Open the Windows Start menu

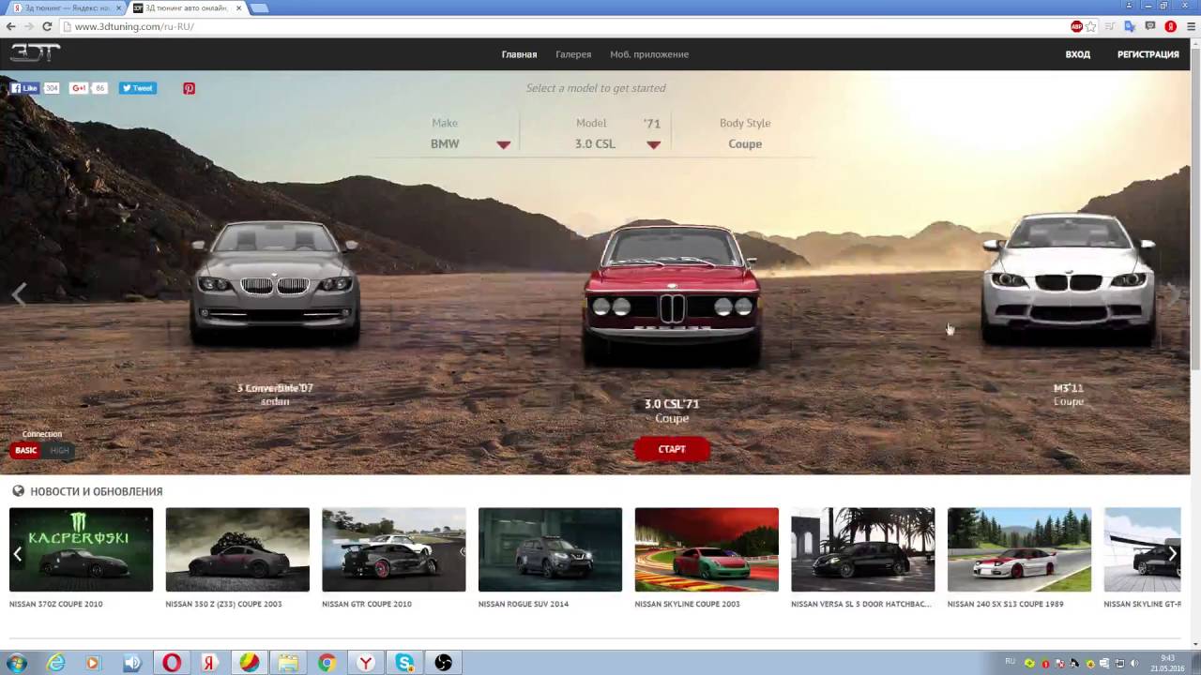point(16,663)
